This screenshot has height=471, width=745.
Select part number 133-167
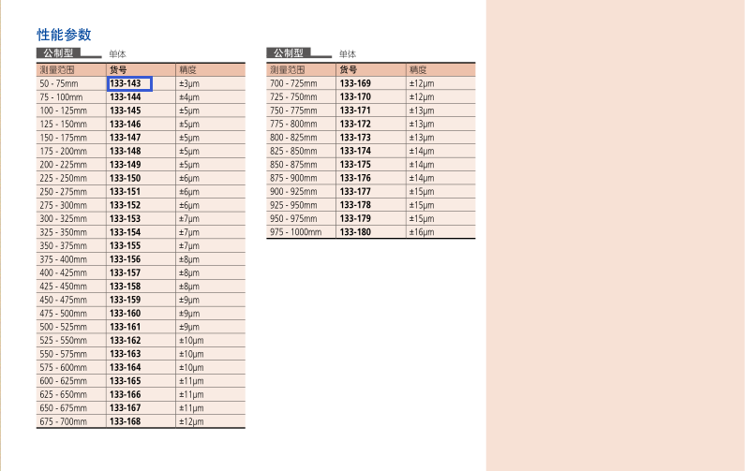[125, 408]
